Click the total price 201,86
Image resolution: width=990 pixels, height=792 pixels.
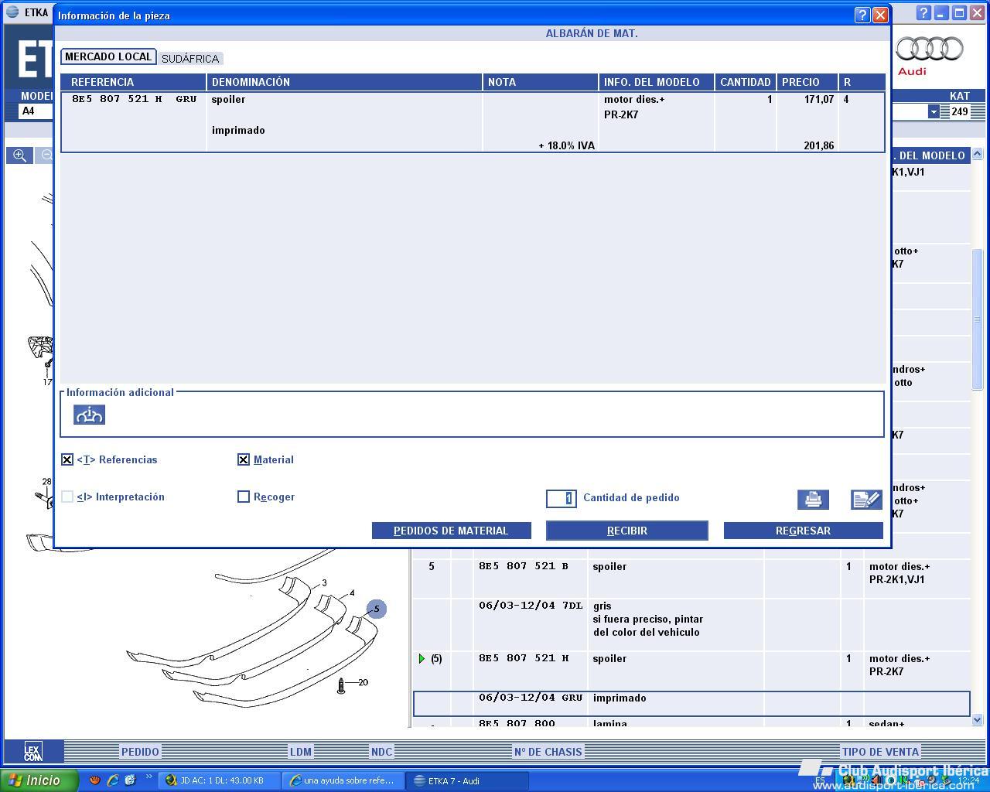819,145
